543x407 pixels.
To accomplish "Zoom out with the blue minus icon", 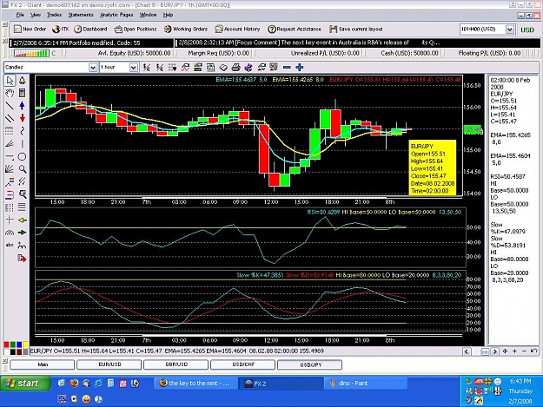I will coord(287,67).
